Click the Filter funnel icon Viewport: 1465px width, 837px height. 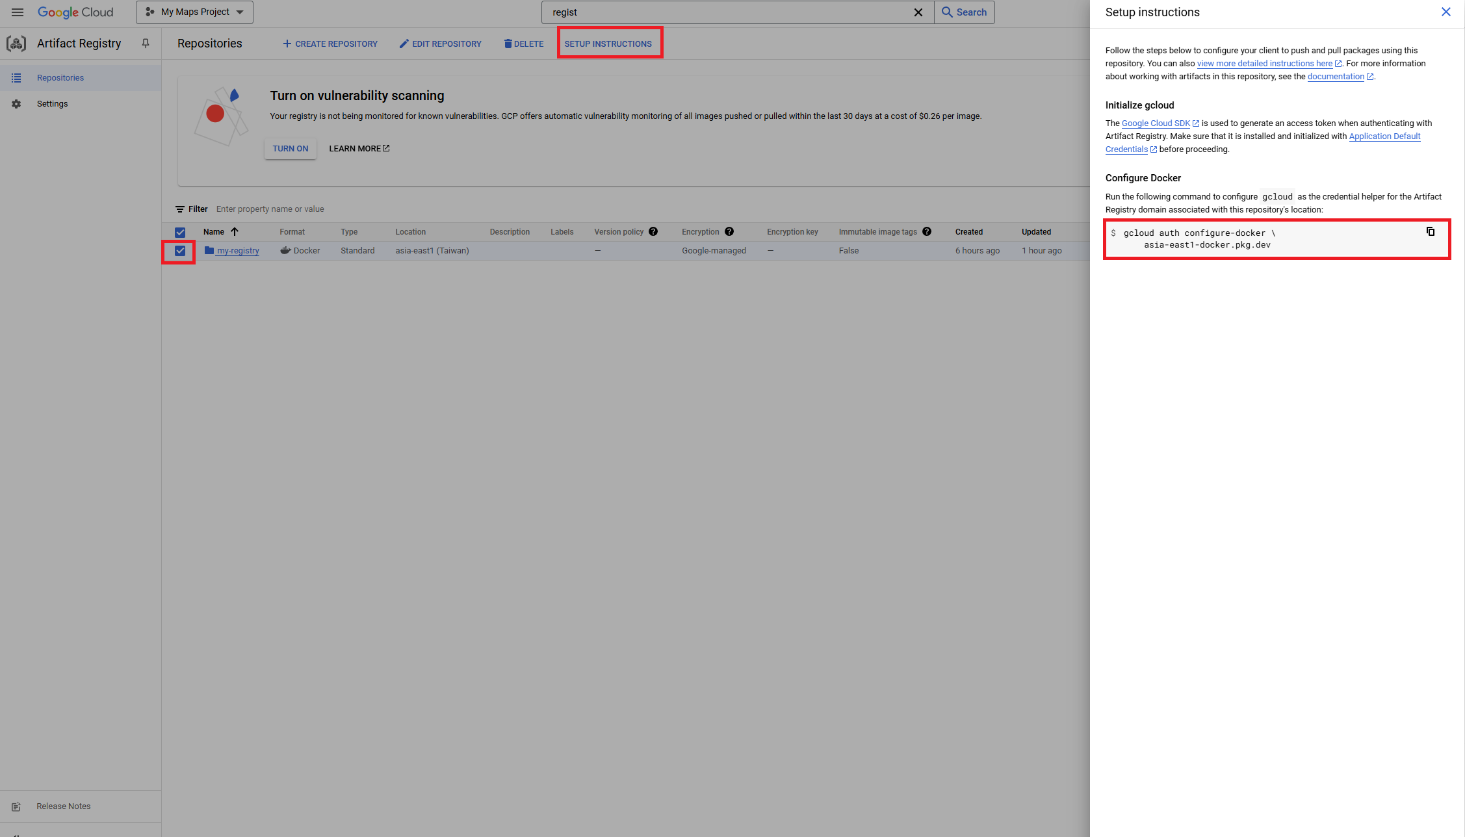(181, 209)
